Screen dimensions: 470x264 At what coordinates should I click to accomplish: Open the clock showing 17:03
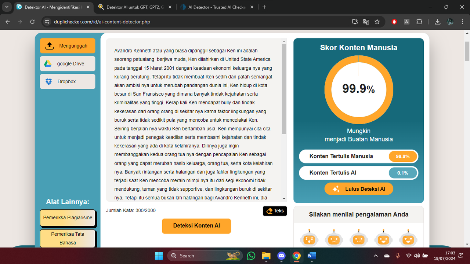click(445, 256)
